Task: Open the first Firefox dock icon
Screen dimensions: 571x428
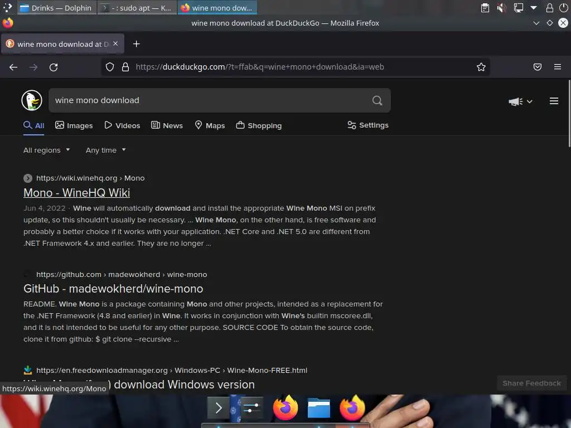Action: [x=285, y=407]
